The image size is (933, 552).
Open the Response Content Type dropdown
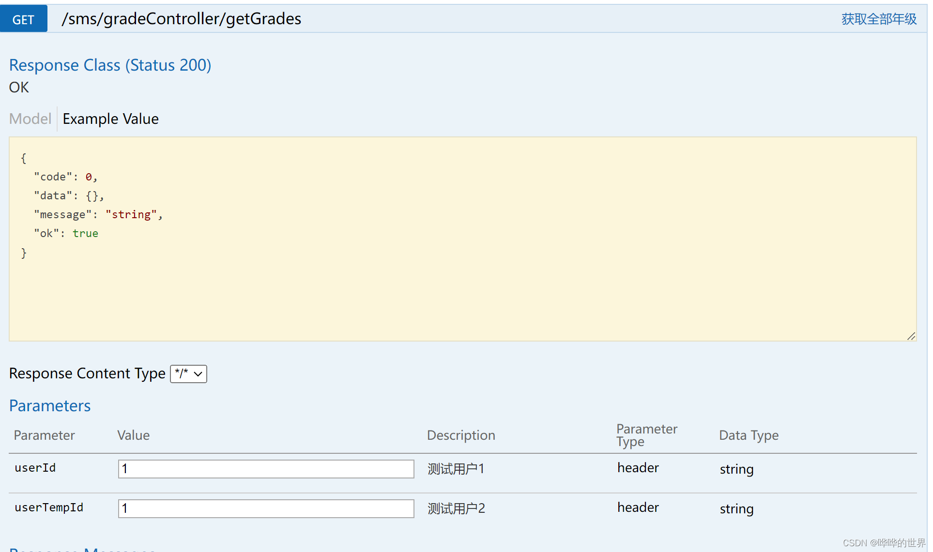pyautogui.click(x=188, y=374)
